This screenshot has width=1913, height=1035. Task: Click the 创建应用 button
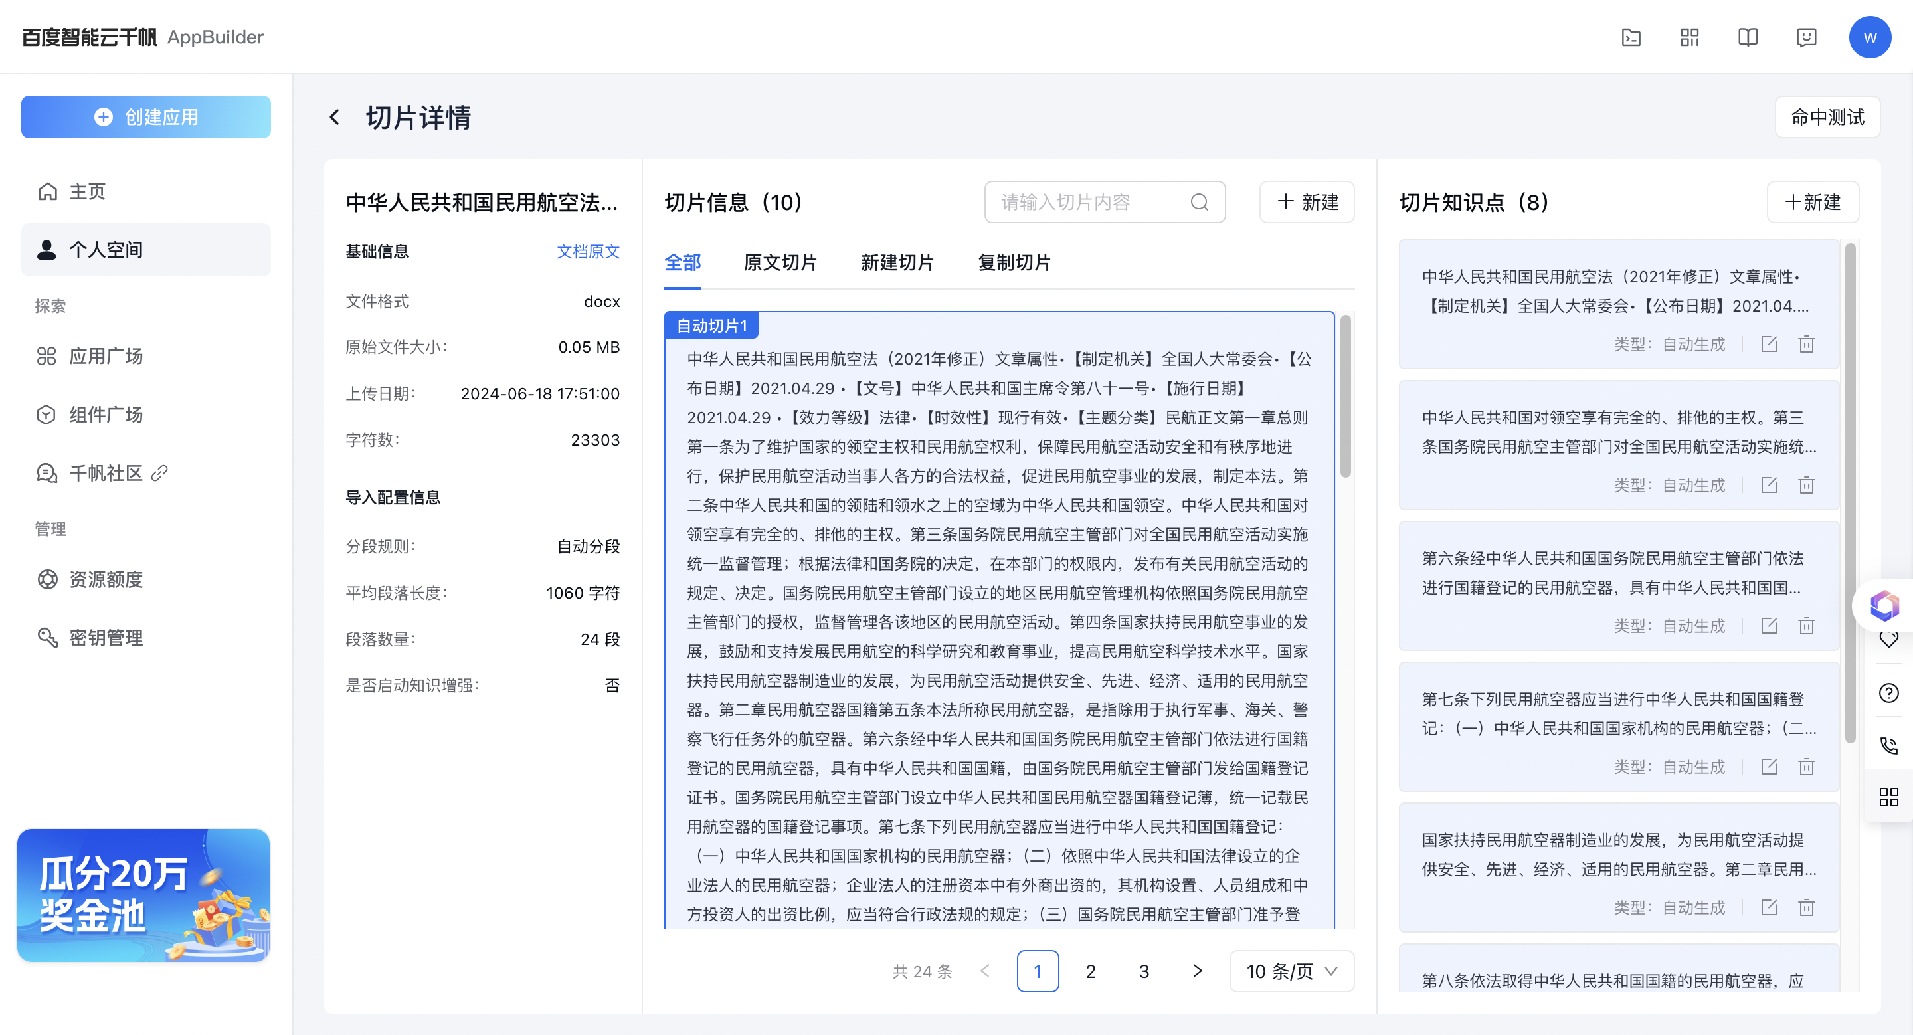pos(145,118)
